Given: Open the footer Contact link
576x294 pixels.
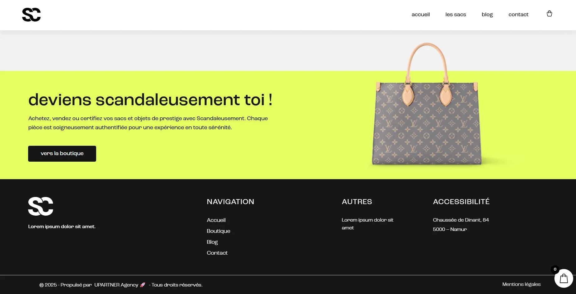Looking at the screenshot, I should pos(217,253).
